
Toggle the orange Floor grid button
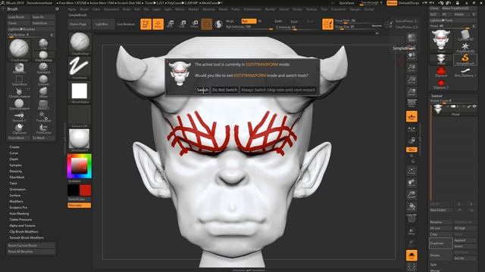click(x=411, y=116)
